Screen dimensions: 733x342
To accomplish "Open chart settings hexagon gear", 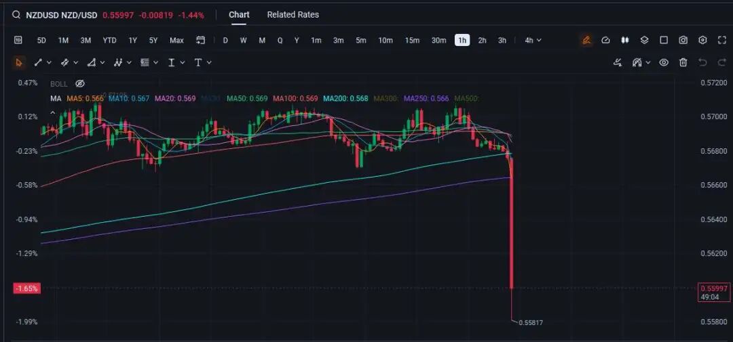I will pyautogui.click(x=702, y=40).
